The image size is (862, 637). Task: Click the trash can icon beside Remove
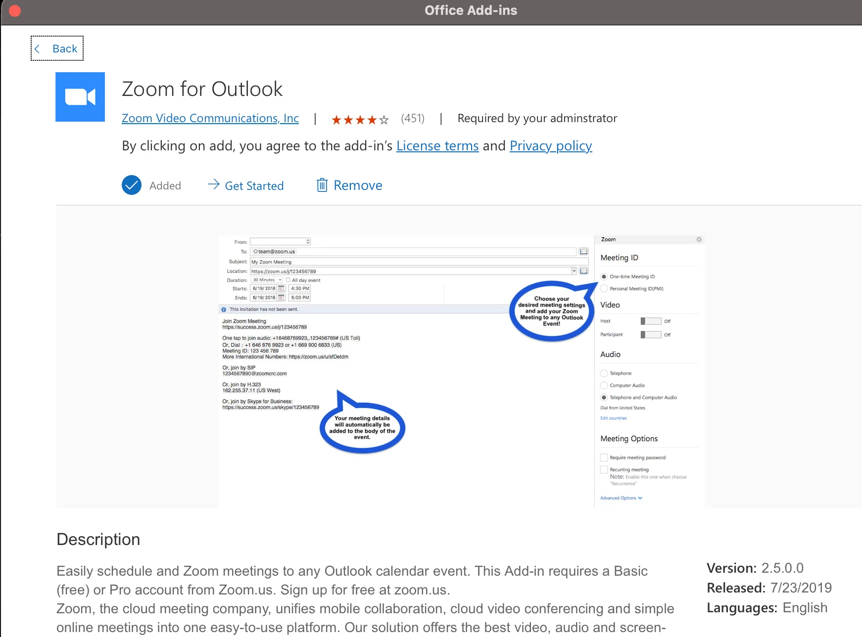(x=322, y=185)
